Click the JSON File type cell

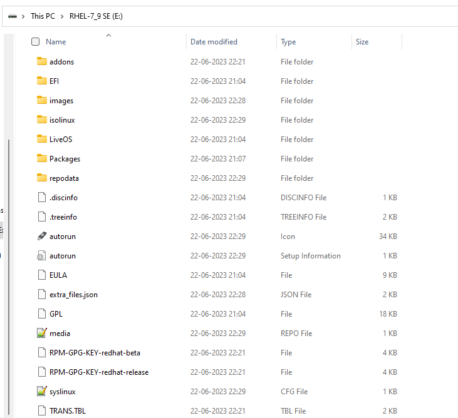296,295
